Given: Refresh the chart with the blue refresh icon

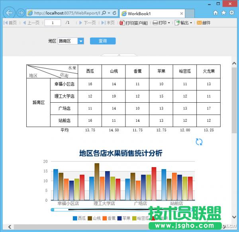Looking at the screenshot, I should coord(199,142).
